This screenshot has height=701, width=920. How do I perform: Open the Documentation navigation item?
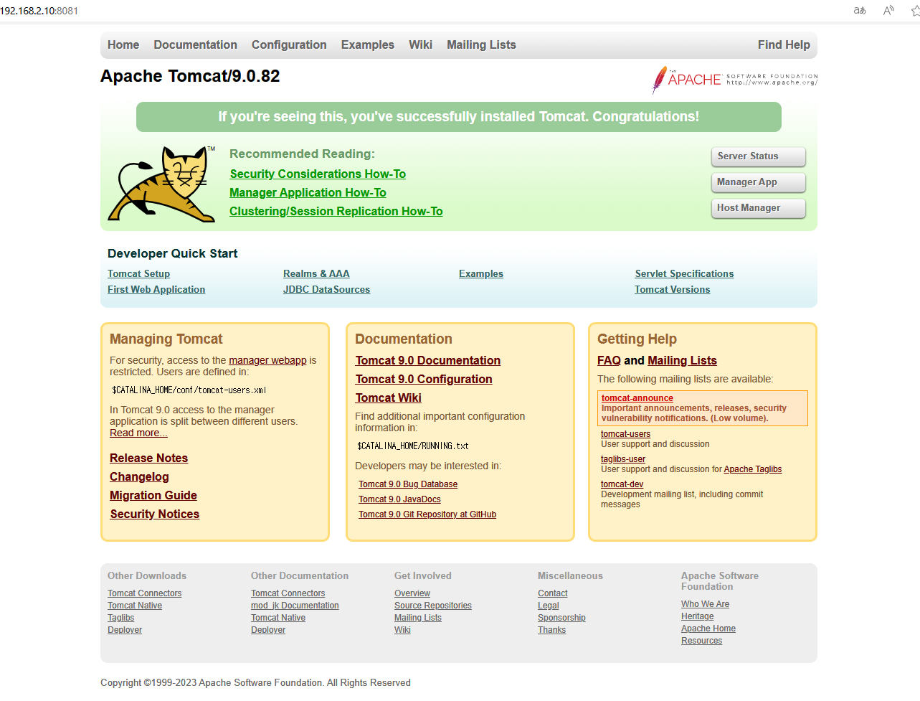pyautogui.click(x=195, y=44)
